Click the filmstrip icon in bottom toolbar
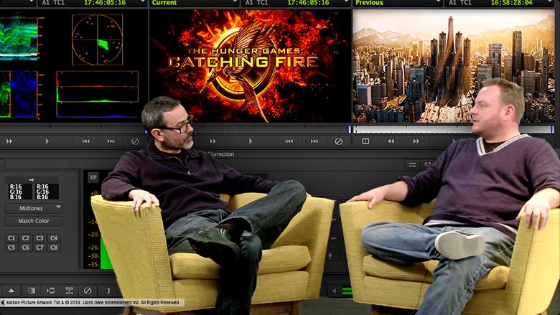Screen dimensions: 560x315 pyautogui.click(x=32, y=291)
